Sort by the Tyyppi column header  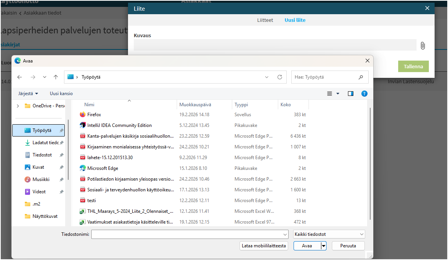click(x=241, y=105)
